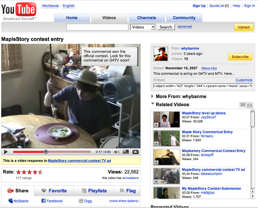Visit Ninsaru's channel

(x=207, y=136)
